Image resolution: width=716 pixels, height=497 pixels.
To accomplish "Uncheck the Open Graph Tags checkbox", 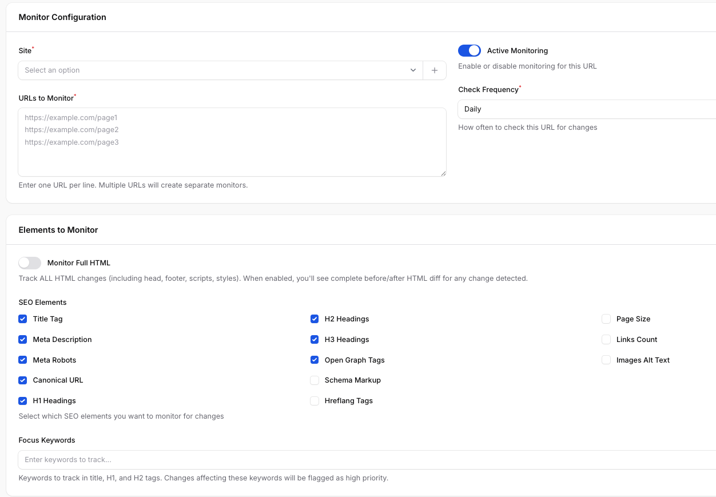I will 315,360.
